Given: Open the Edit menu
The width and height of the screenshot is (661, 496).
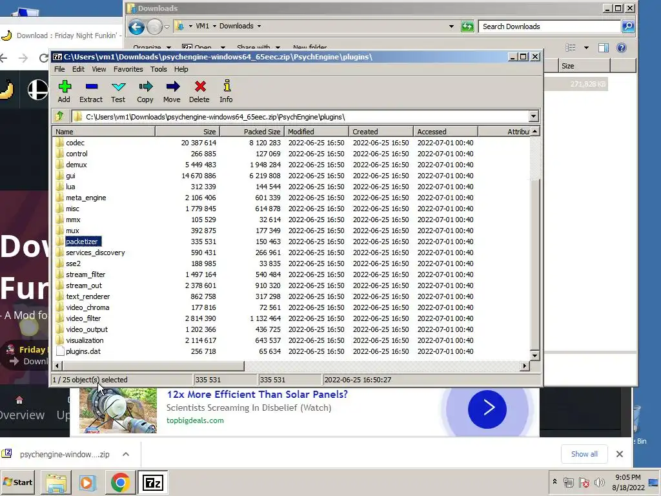Looking at the screenshot, I should 78,69.
